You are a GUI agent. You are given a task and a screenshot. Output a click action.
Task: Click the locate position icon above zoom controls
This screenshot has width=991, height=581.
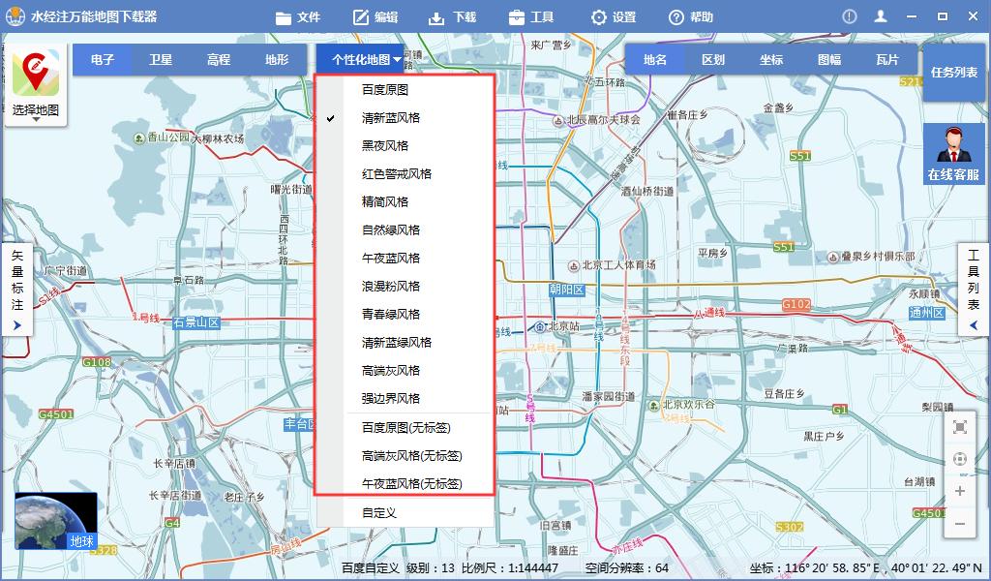point(959,459)
